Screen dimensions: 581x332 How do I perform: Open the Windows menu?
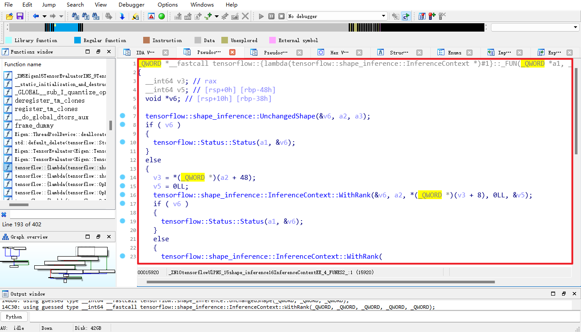click(202, 5)
